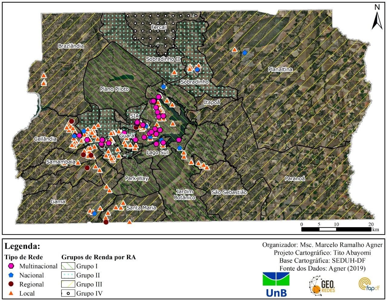
Task: Click the Planaltina label
Action: tap(280, 69)
